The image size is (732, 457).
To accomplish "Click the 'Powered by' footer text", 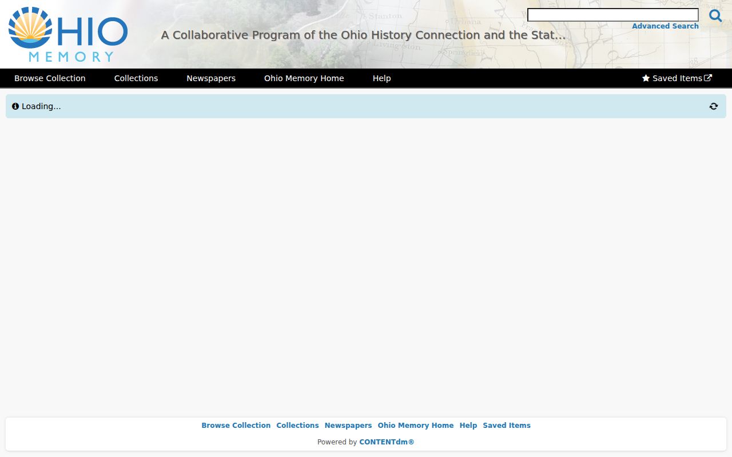I will pos(337,442).
